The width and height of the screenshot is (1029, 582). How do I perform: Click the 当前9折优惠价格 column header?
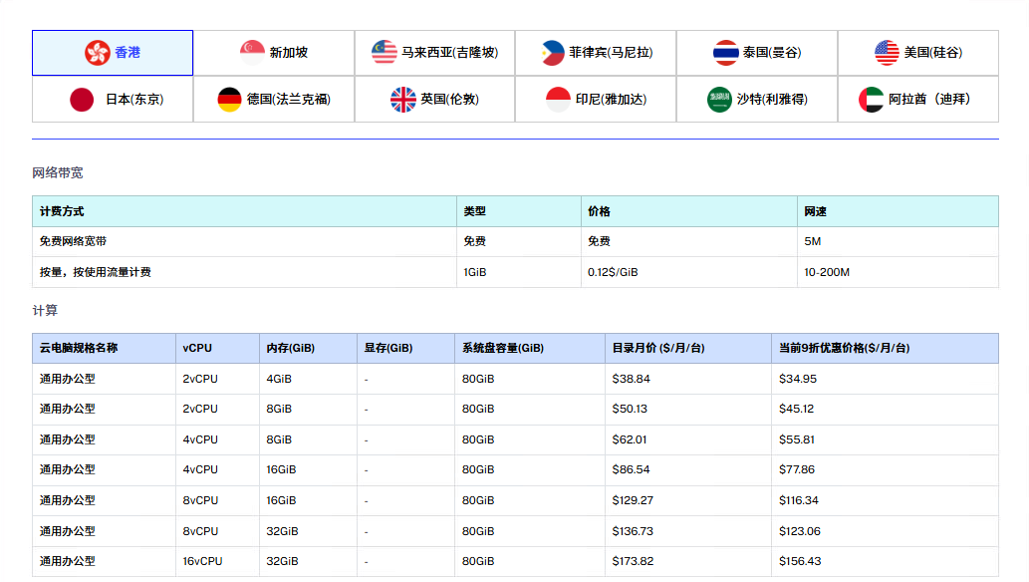844,349
